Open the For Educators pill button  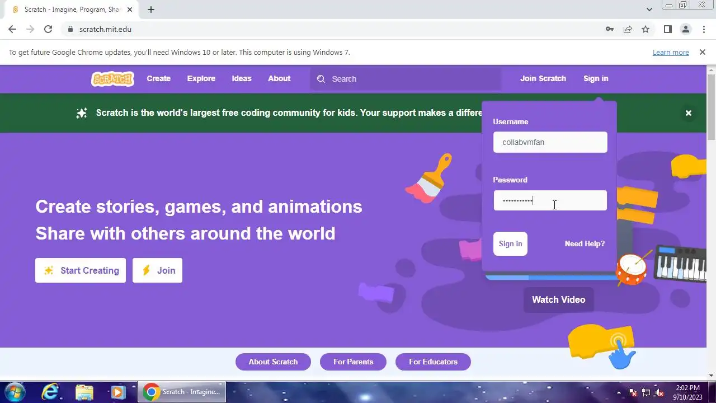(x=433, y=362)
